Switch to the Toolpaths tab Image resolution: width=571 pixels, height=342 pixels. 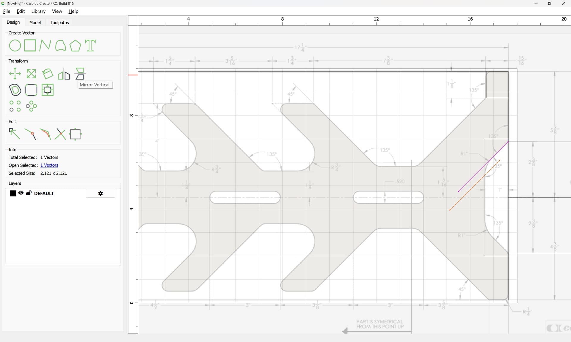[x=59, y=23]
